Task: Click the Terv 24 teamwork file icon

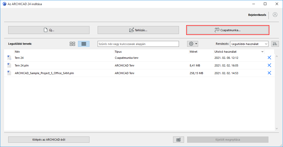Action: click(9, 58)
